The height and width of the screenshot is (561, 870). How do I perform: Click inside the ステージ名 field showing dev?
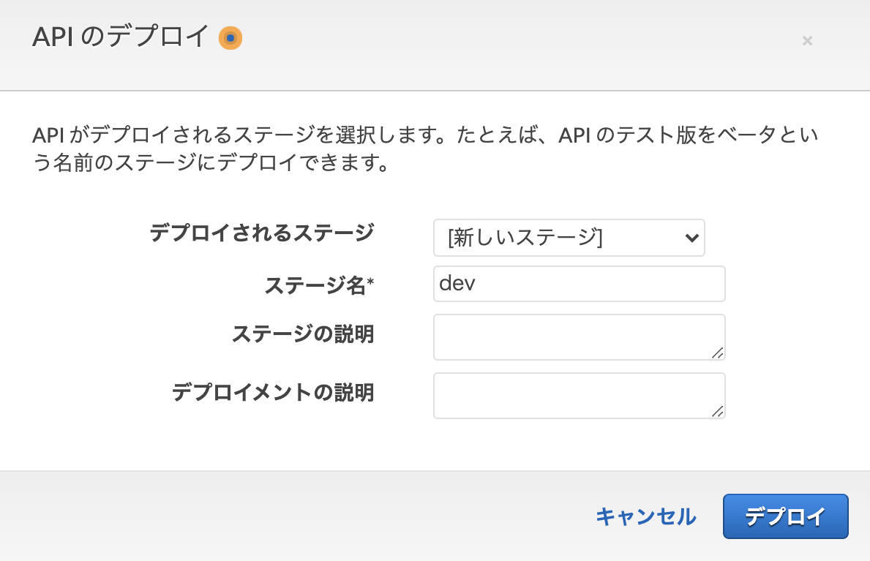[x=578, y=284]
